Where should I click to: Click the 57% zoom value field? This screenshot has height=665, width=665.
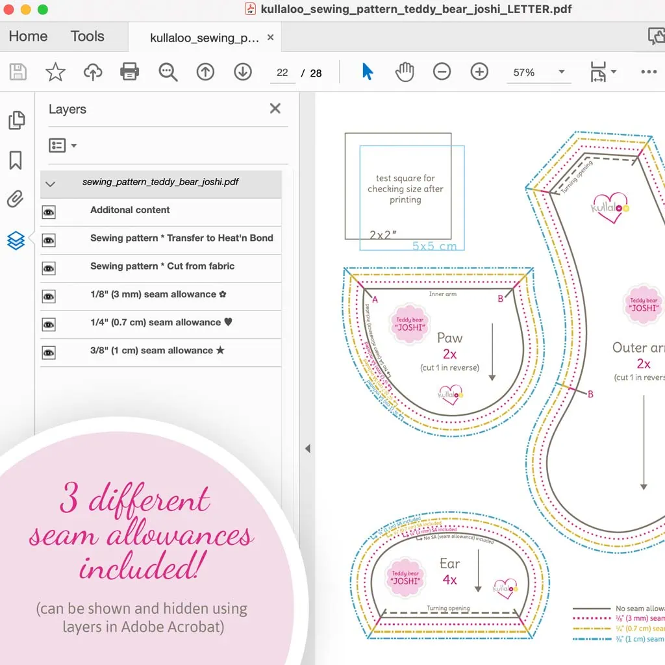pos(524,73)
